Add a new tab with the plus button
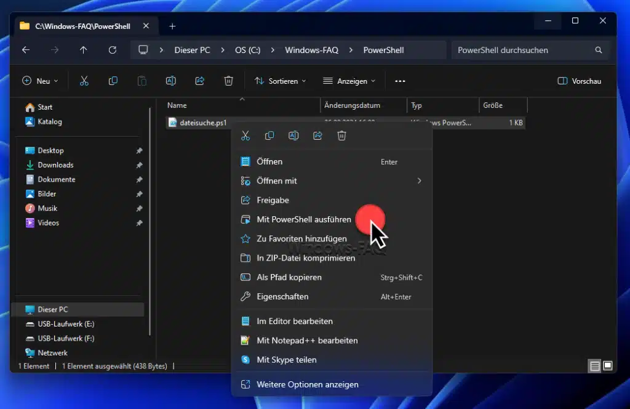This screenshot has height=409, width=630. click(x=172, y=26)
